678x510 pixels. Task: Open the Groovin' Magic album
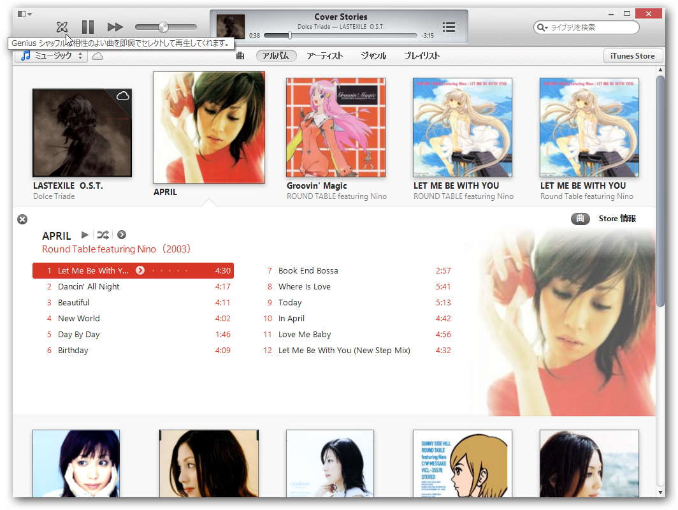[336, 127]
